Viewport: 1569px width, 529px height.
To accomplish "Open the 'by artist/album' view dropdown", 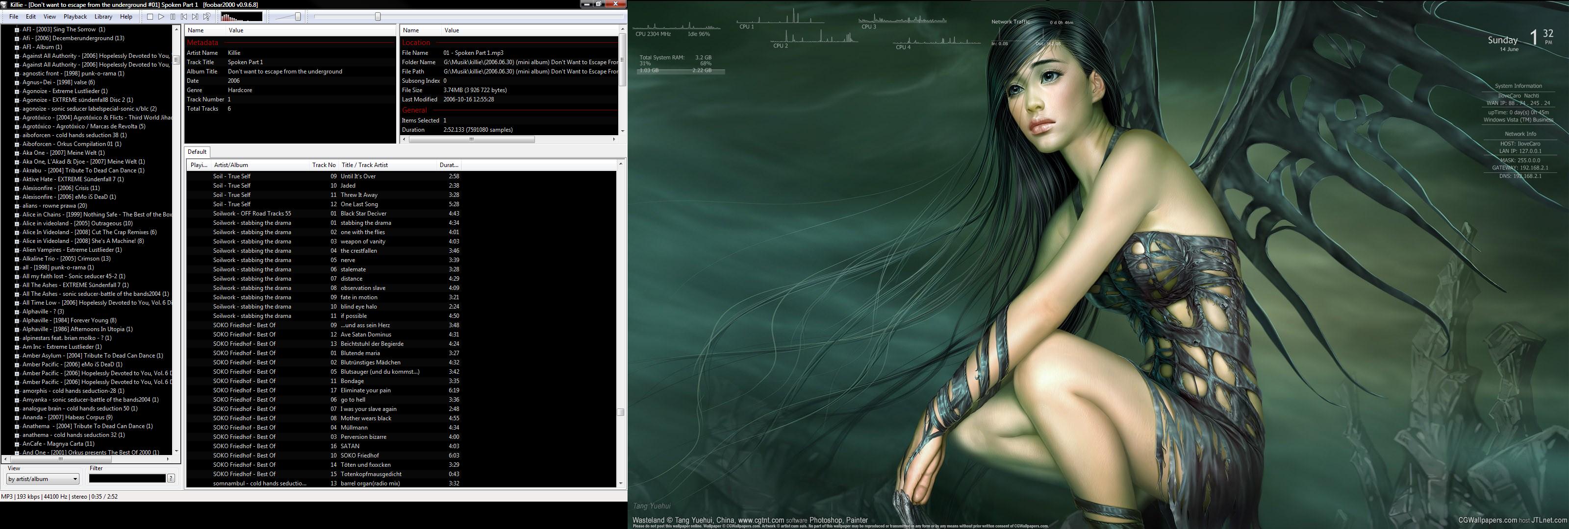I will point(43,479).
